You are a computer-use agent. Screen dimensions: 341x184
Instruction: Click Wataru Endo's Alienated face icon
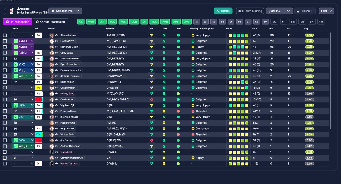(193, 134)
